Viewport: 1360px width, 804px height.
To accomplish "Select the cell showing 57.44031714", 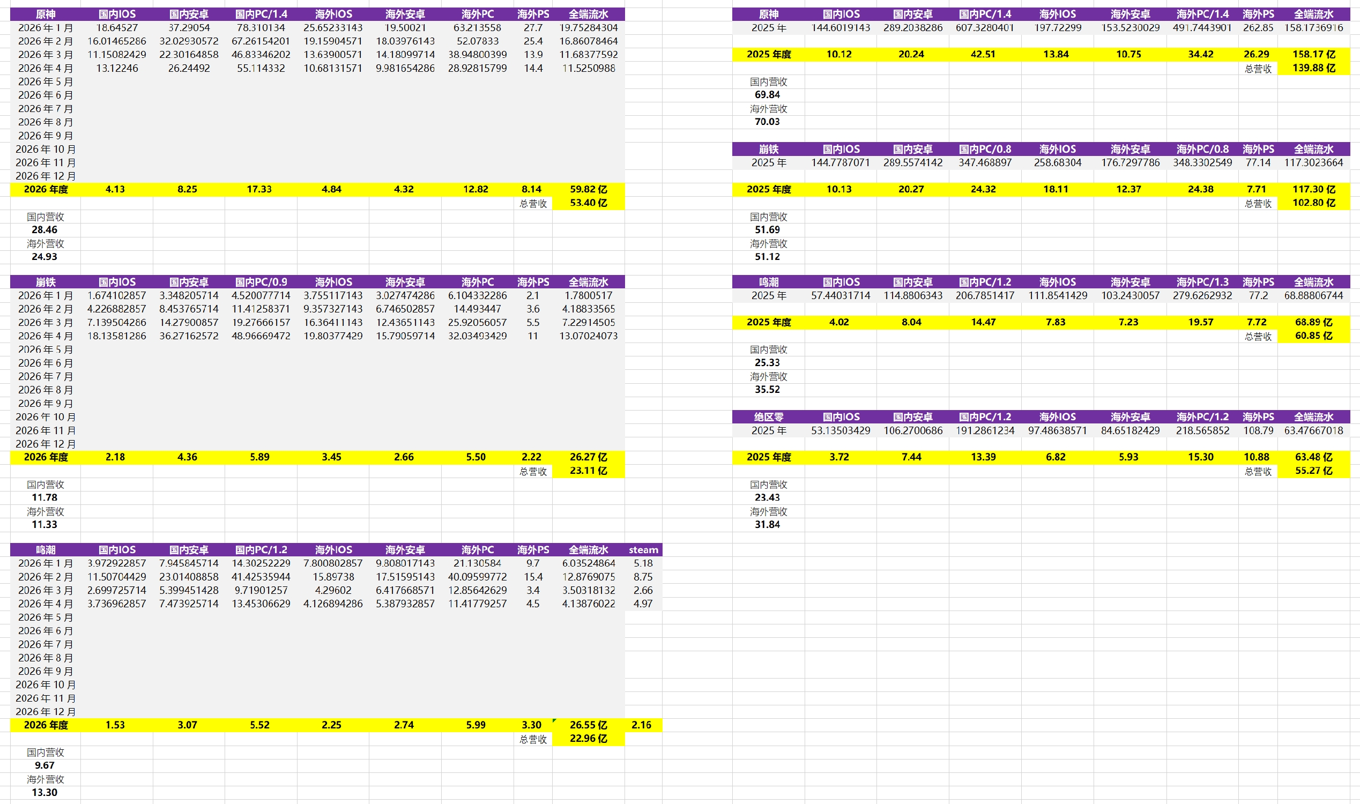I will coord(841,295).
